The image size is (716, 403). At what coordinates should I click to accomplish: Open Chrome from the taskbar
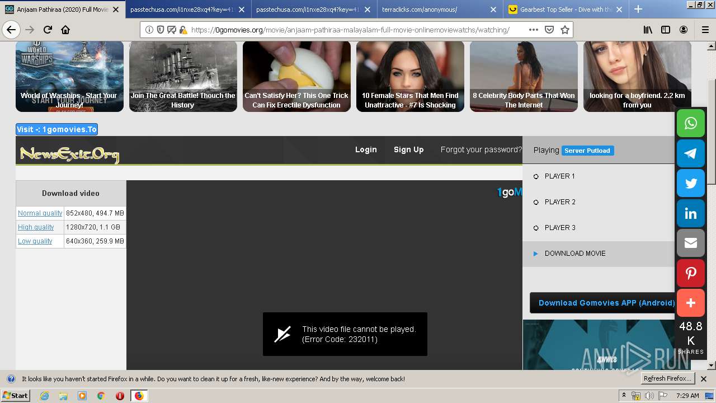(101, 396)
